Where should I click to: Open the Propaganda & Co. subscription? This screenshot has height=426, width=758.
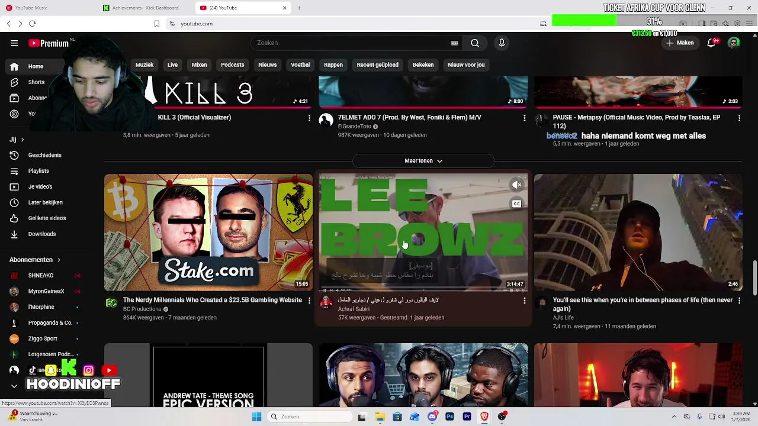tap(46, 323)
